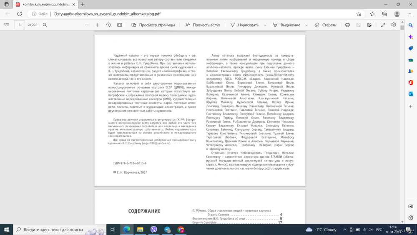Expand the Нарисовать dropdown arrow
The height and width of the screenshot is (235, 417).
(x=265, y=25)
